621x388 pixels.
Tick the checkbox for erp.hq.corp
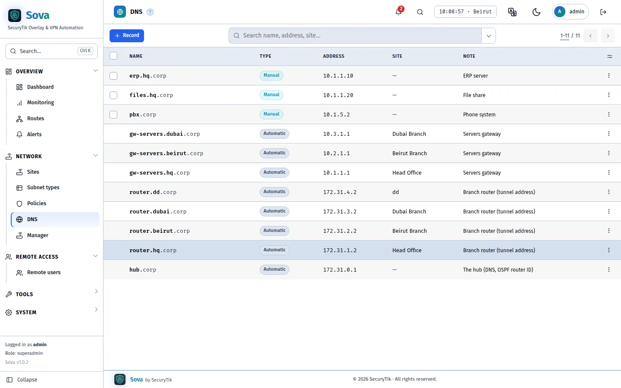pos(113,76)
